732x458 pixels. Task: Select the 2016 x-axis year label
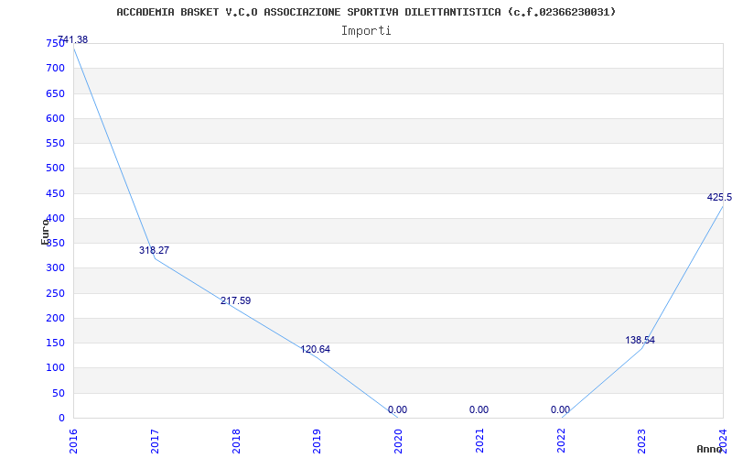point(73,441)
